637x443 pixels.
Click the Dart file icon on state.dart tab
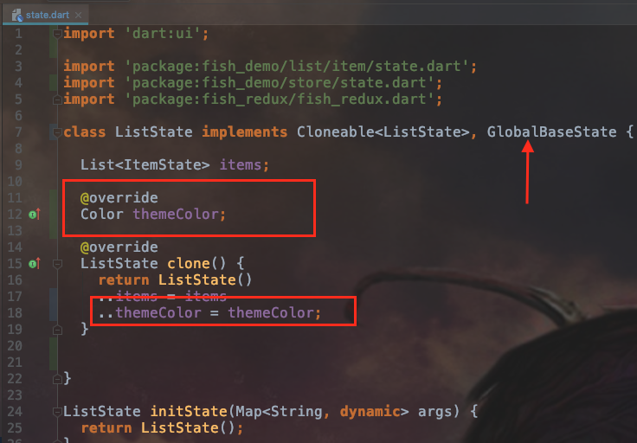pos(17,15)
